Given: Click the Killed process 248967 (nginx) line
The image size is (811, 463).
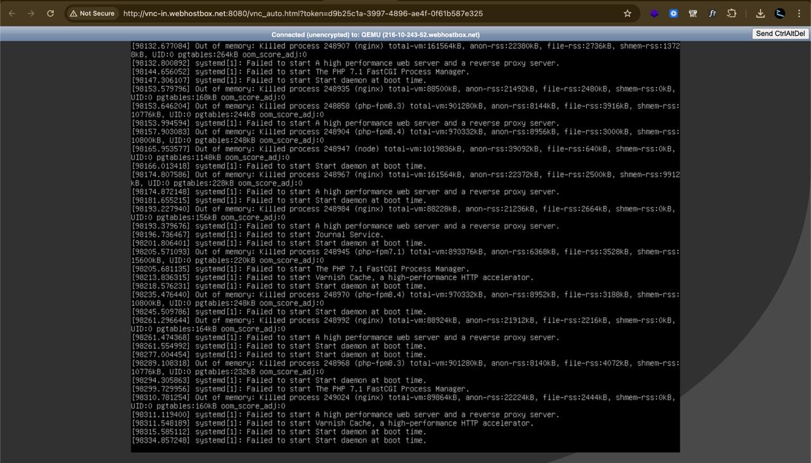Looking at the screenshot, I should coord(405,179).
